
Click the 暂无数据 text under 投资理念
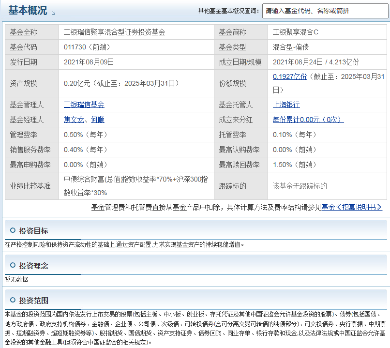pos(16,279)
